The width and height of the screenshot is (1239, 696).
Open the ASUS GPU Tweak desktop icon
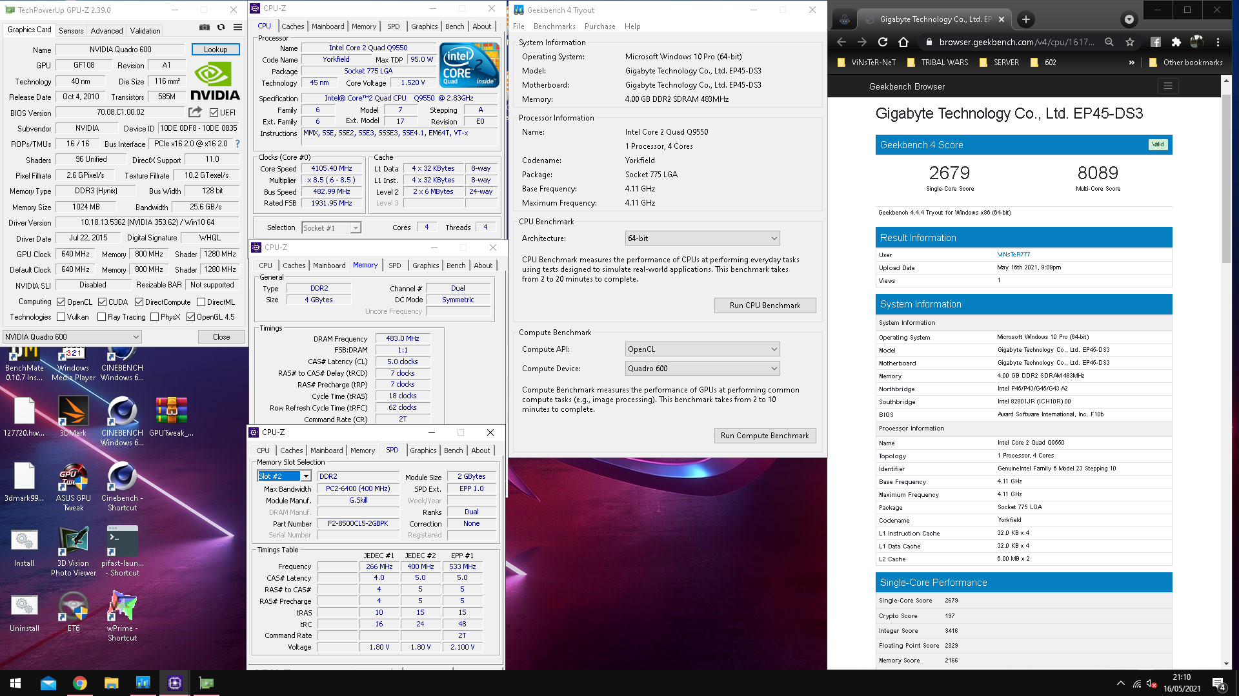coord(73,487)
